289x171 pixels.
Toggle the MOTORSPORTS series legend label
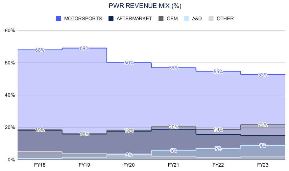point(82,19)
